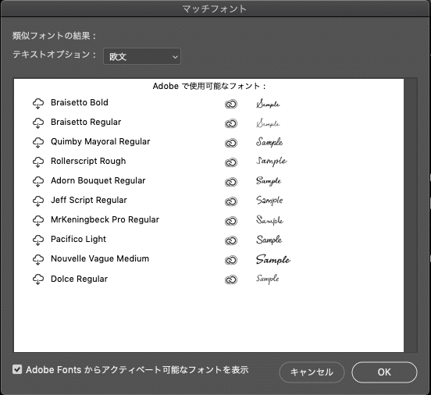Open the テキストオプション dropdown showing 欧文
431x395 pixels.
(x=142, y=56)
